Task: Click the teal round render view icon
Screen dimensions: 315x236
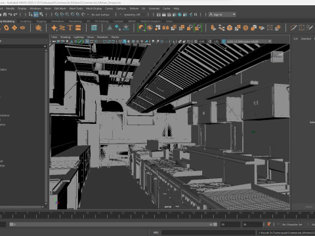Action: [x=180, y=14]
